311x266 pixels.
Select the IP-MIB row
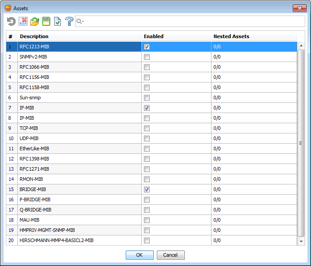pos(152,118)
